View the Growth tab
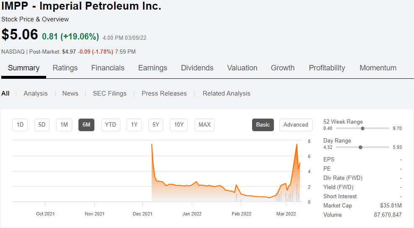Image resolution: width=414 pixels, height=228 pixels. tap(283, 68)
